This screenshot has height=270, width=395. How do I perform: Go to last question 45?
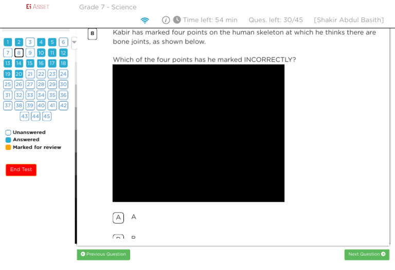click(x=47, y=116)
